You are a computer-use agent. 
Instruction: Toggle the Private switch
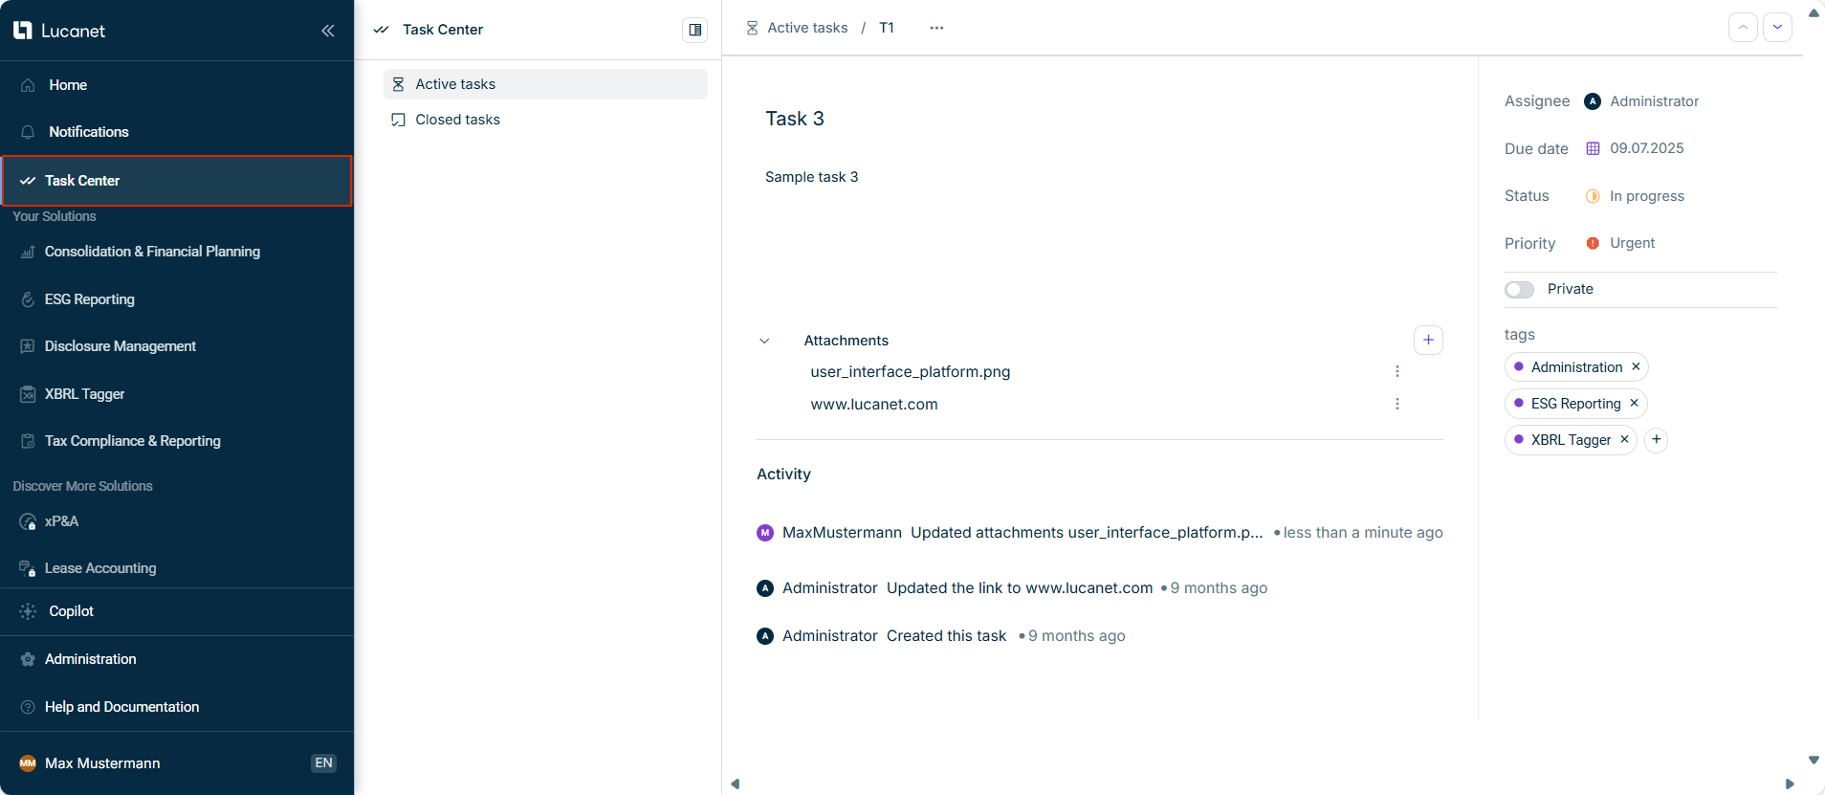pyautogui.click(x=1519, y=289)
